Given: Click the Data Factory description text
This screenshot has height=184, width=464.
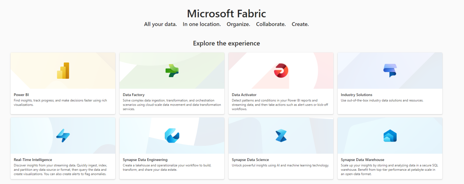Looking at the screenshot, I should point(172,105).
